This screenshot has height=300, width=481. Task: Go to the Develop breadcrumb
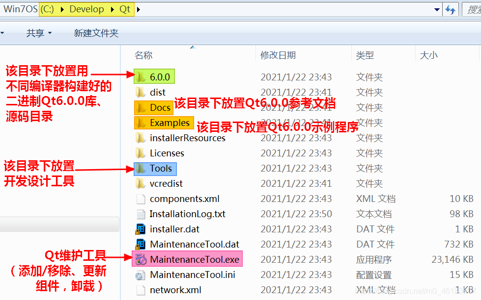tap(86, 9)
